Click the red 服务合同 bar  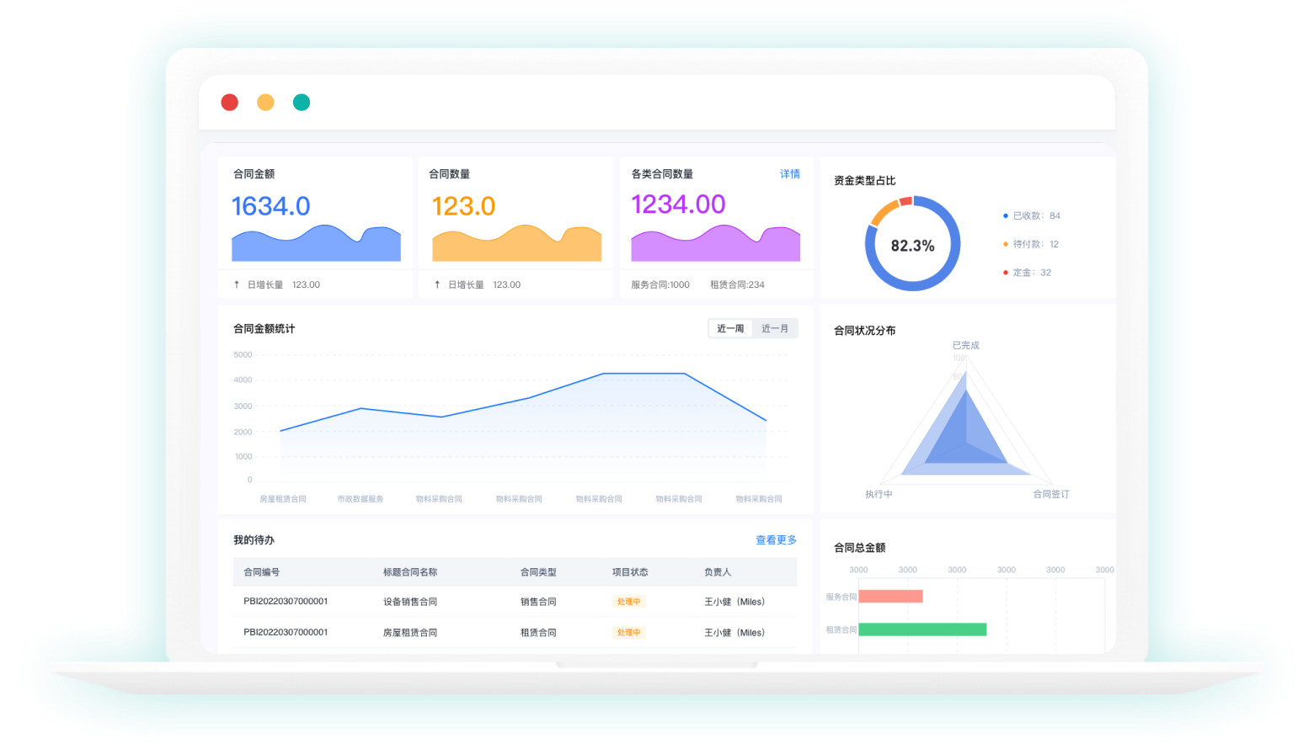tap(890, 597)
